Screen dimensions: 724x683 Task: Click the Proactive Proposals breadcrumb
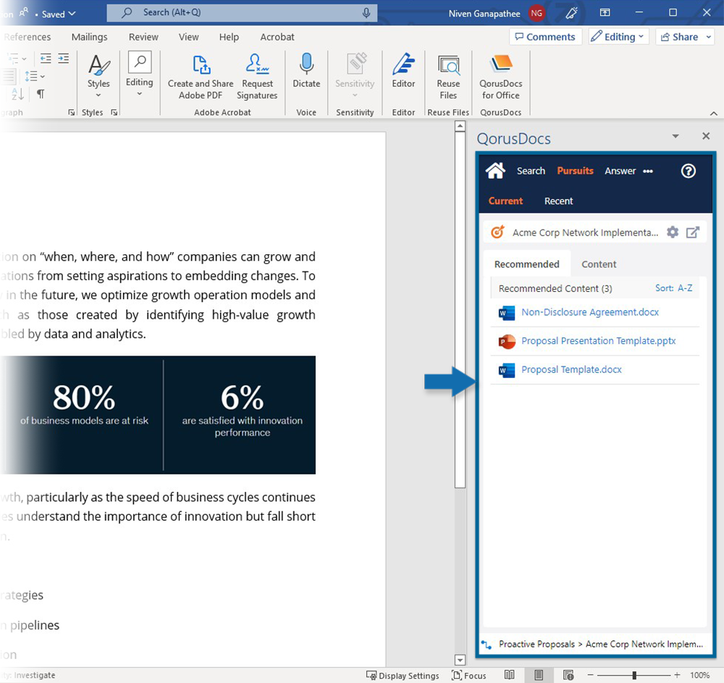click(x=536, y=644)
